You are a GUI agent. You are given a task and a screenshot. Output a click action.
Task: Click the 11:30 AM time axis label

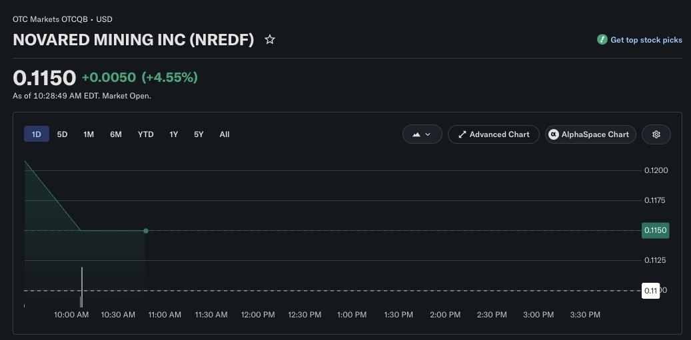[x=211, y=315]
